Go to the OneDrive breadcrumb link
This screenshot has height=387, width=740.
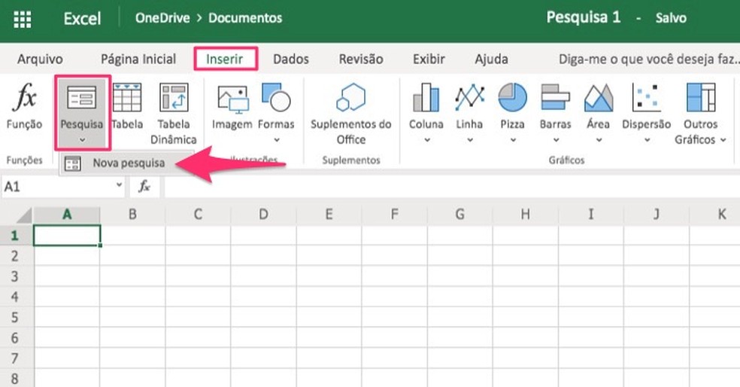coord(162,18)
